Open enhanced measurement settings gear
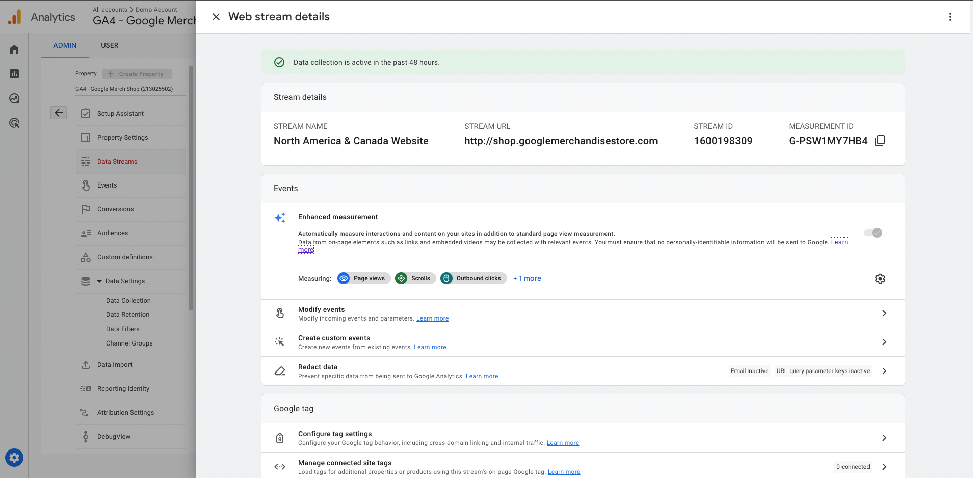 pos(880,279)
